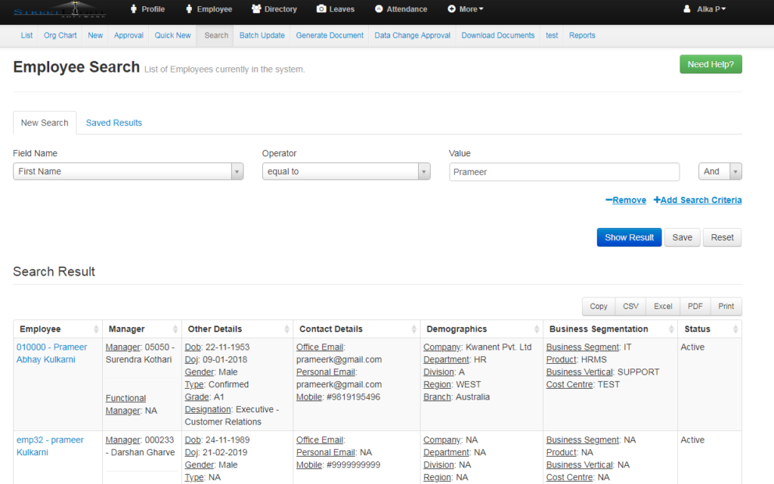Open the Directory section
Viewport: 774px width, 484px height.
click(274, 9)
